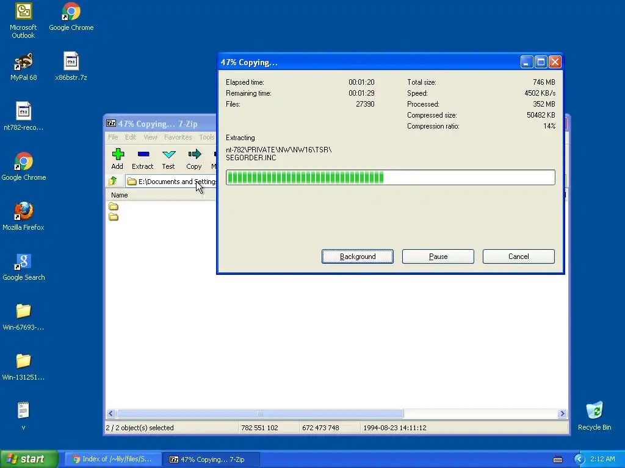Click the Total size value 746 MB
Viewport: 625px width, 468px height.
click(x=544, y=82)
